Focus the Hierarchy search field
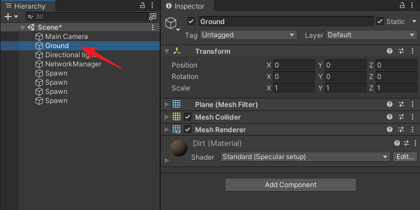The height and width of the screenshot is (210, 420). 86,17
